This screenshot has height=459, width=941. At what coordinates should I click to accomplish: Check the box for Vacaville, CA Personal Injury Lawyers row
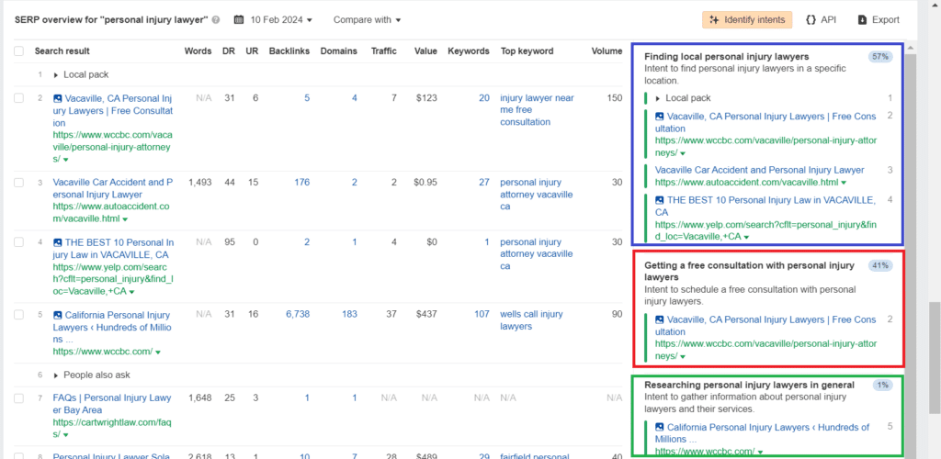point(18,98)
